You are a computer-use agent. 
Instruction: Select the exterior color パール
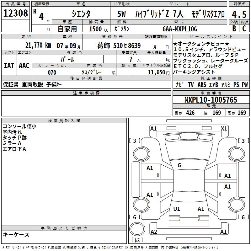[67, 59]
